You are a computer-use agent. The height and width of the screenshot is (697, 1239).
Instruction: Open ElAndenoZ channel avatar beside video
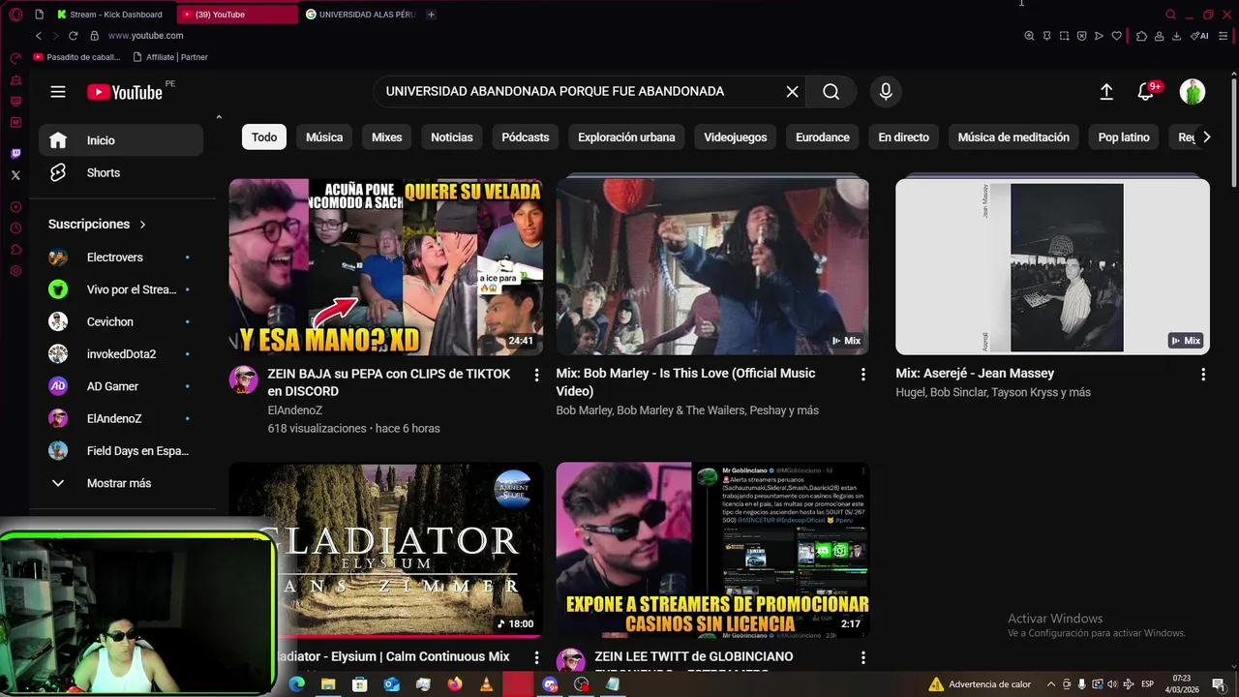[243, 379]
